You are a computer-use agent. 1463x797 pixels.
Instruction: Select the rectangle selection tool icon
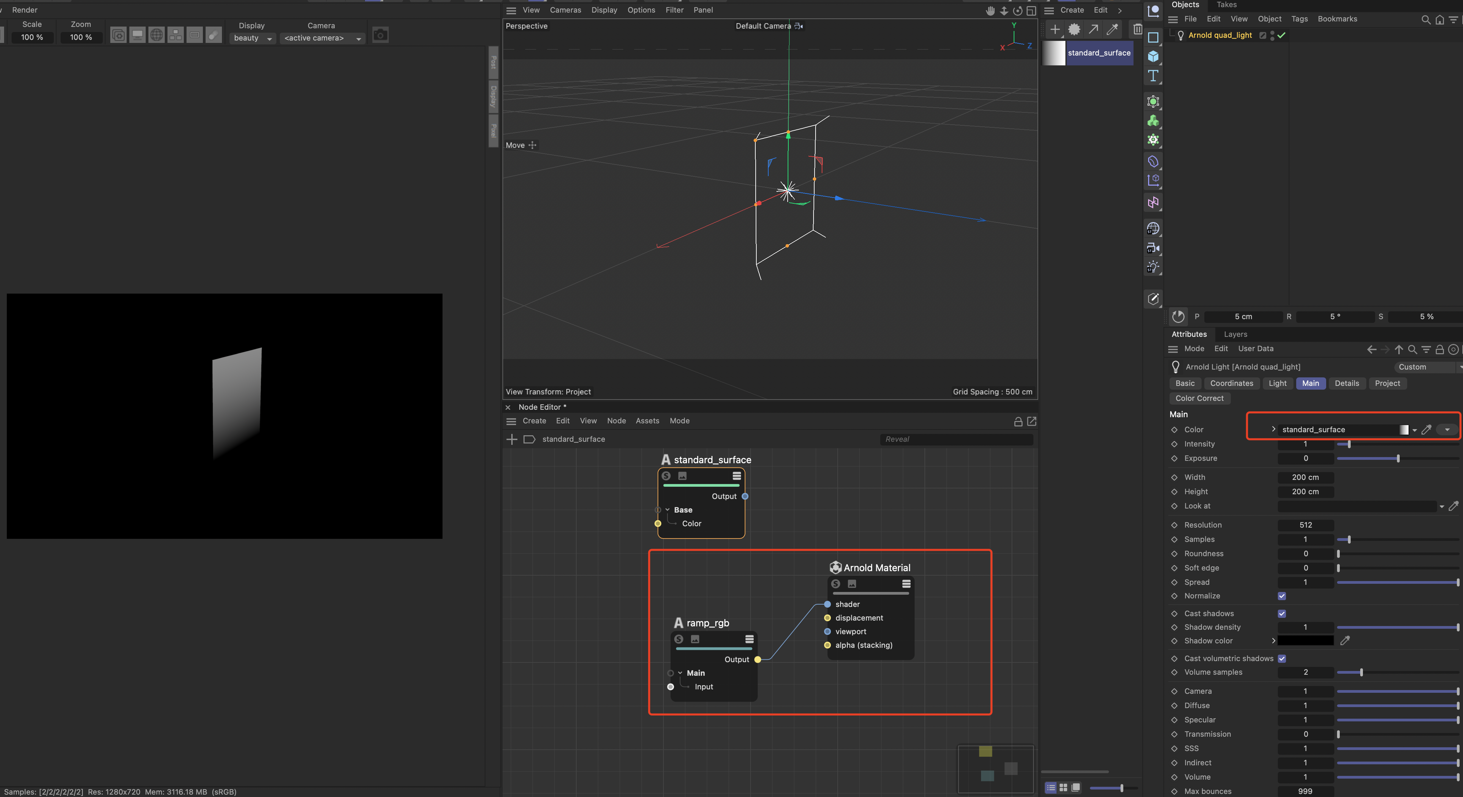1153,37
